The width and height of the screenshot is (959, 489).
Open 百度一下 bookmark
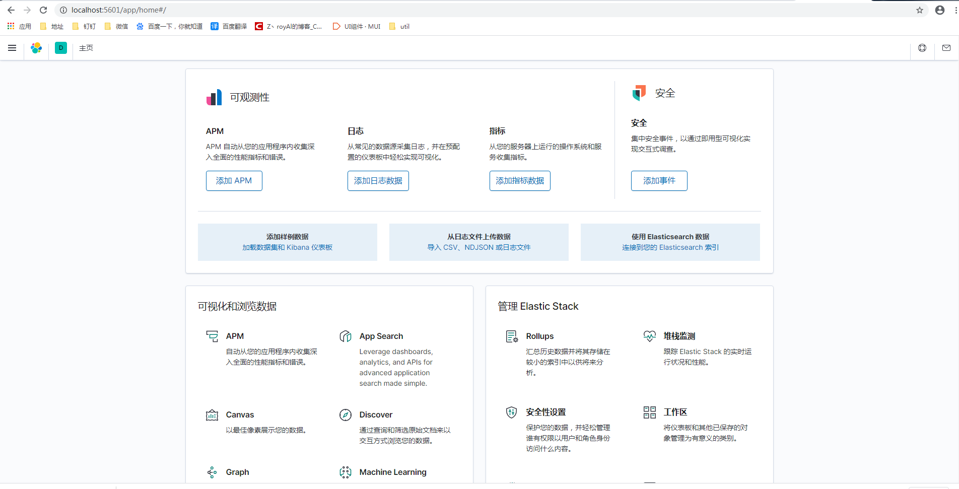click(x=169, y=26)
